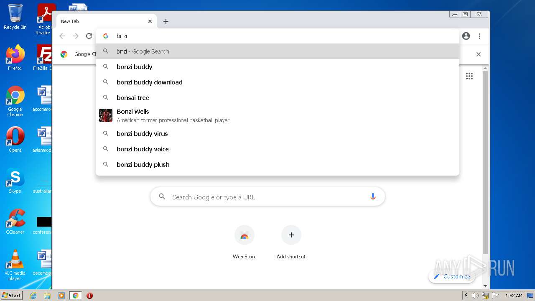Open Chrome's three-dot menu
Screen dimensions: 535x301
coord(479,36)
